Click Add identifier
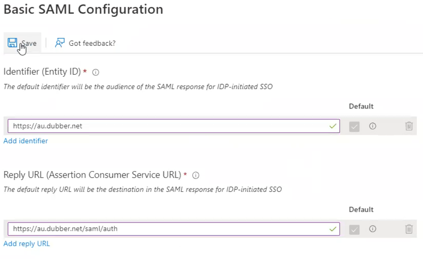Screen dimensions: 423x259 tap(26, 141)
